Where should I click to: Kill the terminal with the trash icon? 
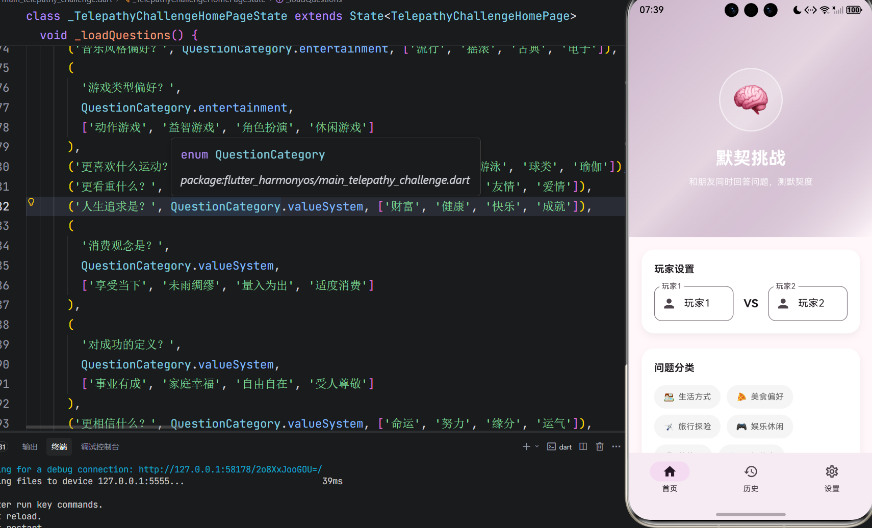click(x=600, y=446)
